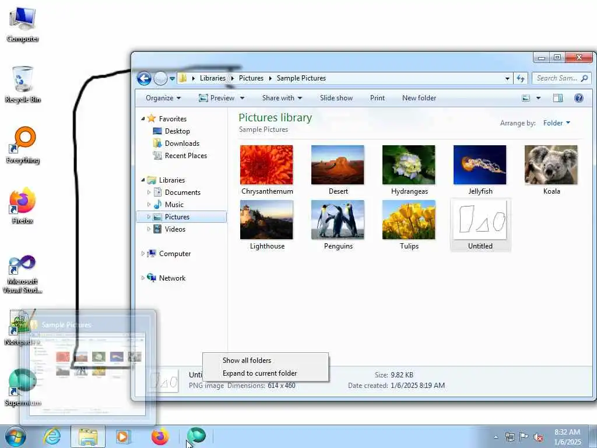This screenshot has width=597, height=448.
Task: Click the folder icon in the address bar
Action: (x=182, y=78)
